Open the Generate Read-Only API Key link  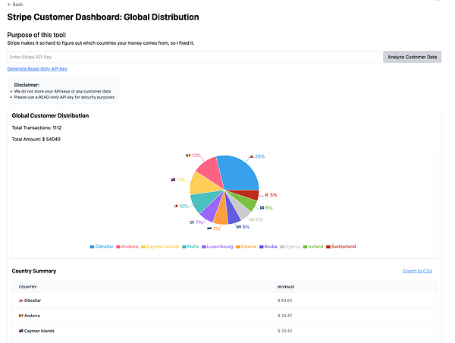(x=38, y=69)
